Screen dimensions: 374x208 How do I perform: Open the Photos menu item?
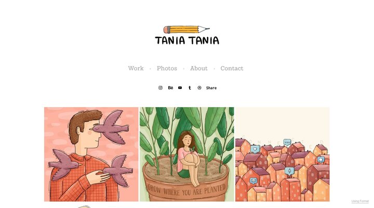tap(167, 68)
